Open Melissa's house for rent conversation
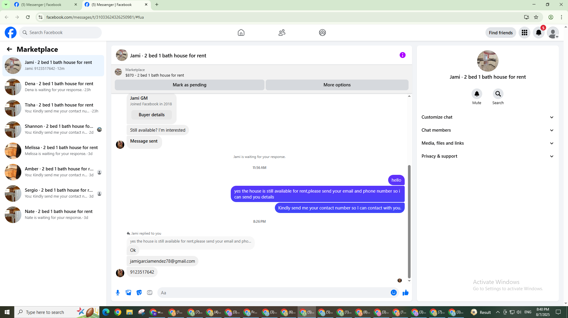 coord(53,151)
